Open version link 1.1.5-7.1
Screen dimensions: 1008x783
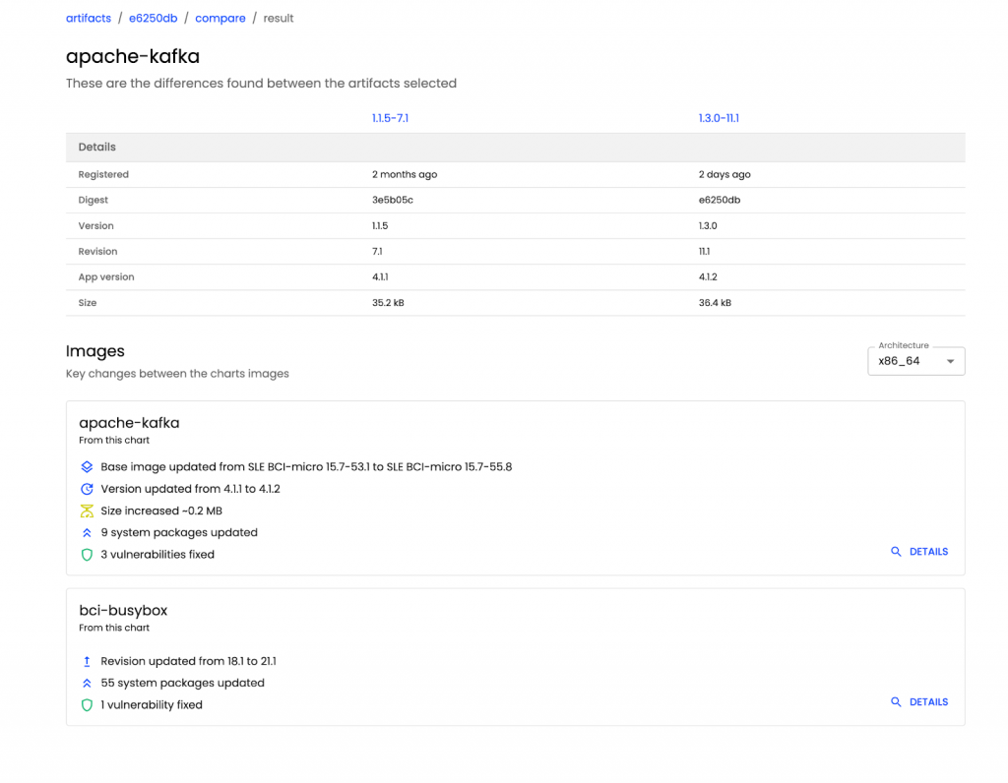click(x=390, y=117)
